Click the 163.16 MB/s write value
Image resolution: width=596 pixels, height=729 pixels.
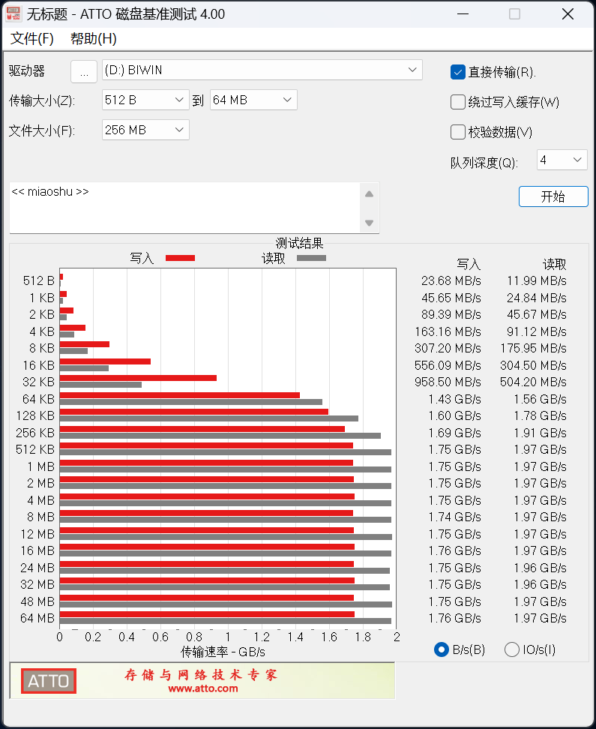(x=448, y=331)
